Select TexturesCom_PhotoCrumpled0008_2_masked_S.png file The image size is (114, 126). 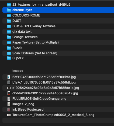[58, 115]
